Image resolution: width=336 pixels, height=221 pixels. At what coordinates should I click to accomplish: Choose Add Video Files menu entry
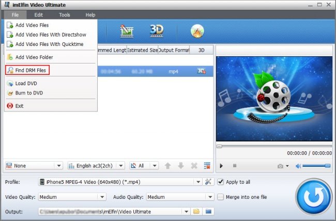(x=51, y=25)
